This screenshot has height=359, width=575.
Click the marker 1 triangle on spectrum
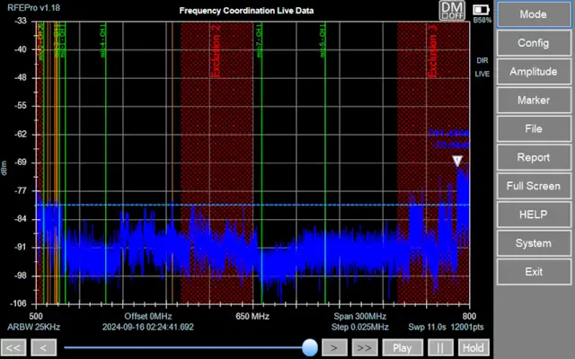coord(457,162)
